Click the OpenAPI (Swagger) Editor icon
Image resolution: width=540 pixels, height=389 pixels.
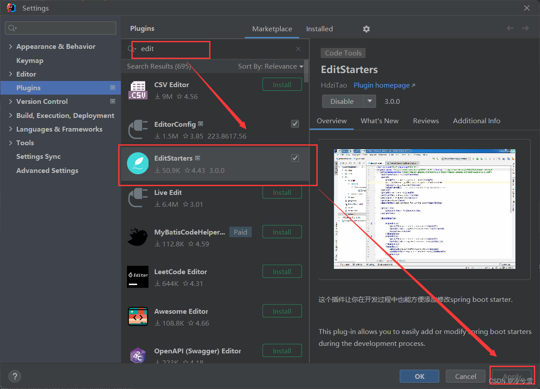[138, 356]
